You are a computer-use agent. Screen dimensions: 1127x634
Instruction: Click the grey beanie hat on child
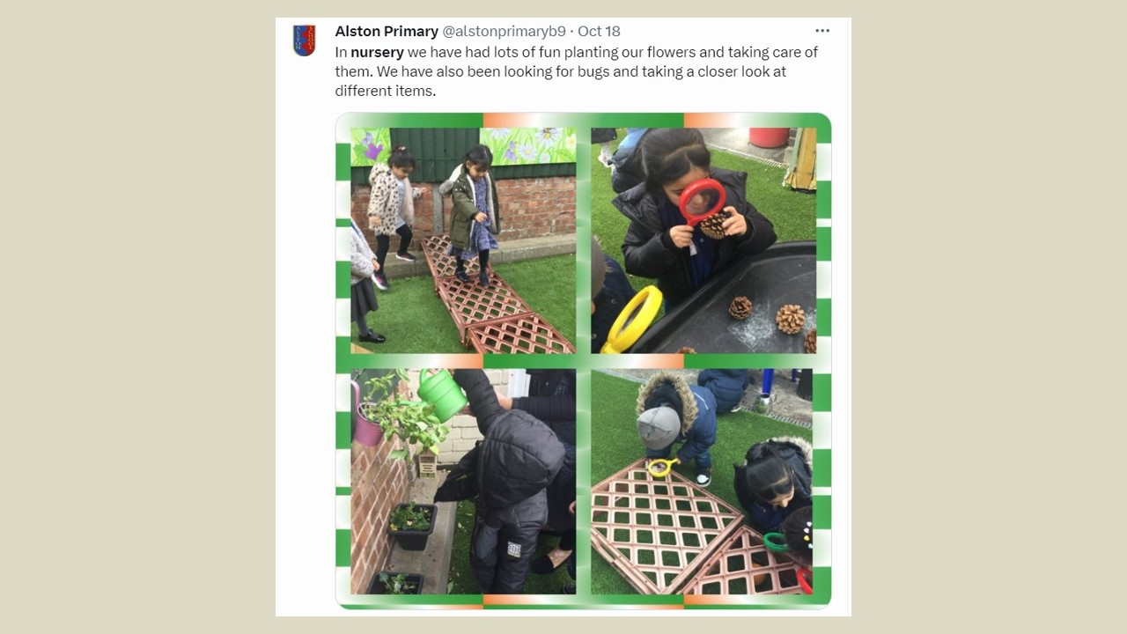click(658, 427)
